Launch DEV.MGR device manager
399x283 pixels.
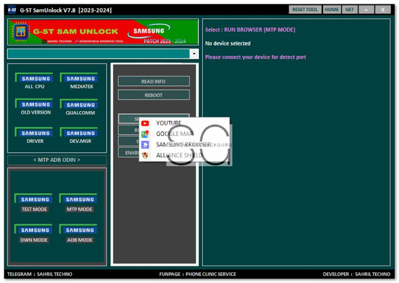(79, 136)
